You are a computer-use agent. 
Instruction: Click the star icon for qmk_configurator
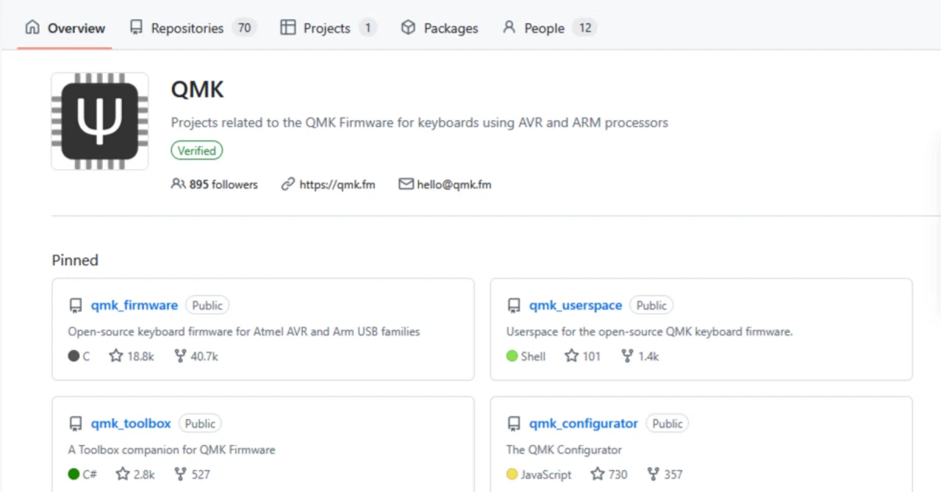point(598,474)
